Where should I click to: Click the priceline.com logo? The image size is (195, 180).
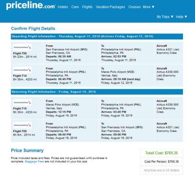click(31, 5)
